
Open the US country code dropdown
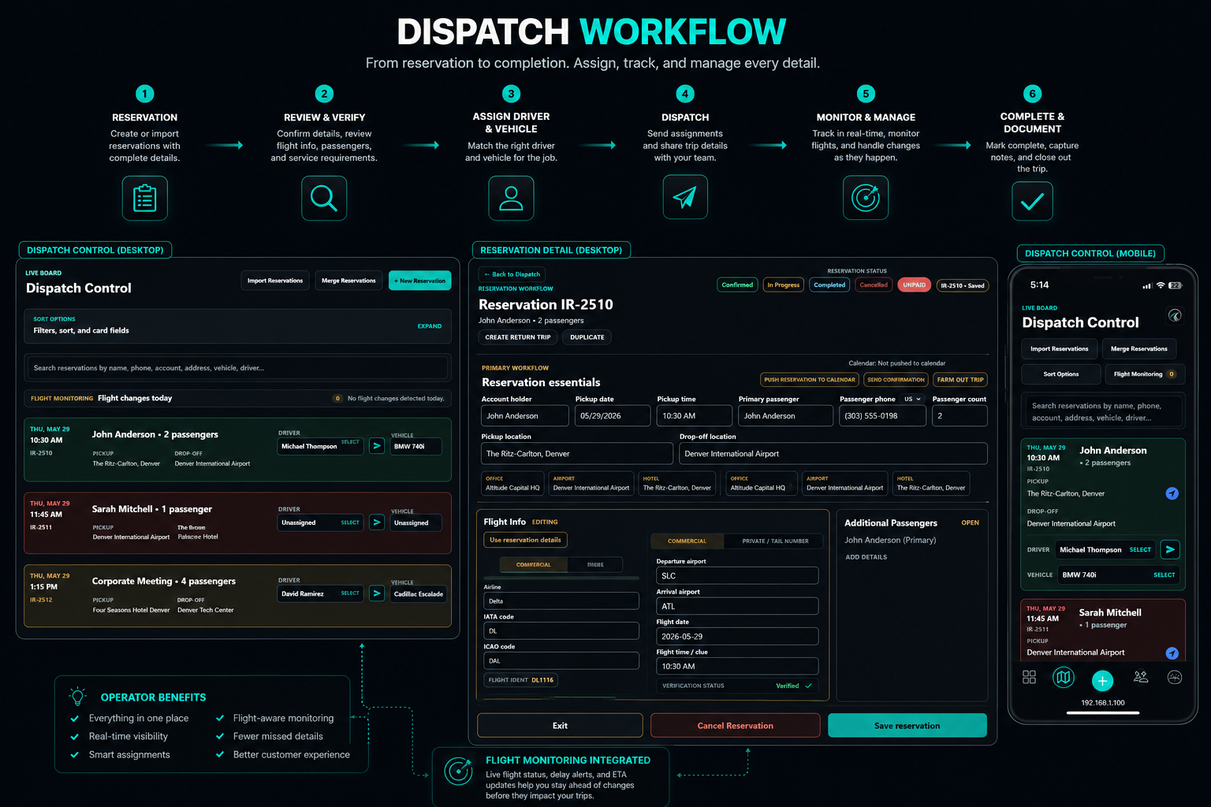click(x=913, y=399)
